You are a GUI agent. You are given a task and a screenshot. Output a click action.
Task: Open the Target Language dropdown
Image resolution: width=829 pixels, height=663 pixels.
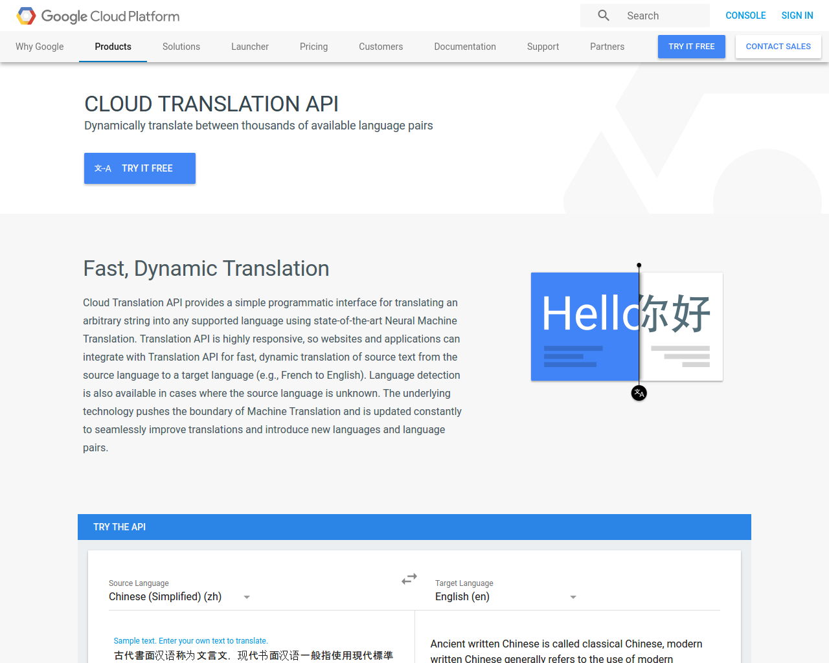506,597
